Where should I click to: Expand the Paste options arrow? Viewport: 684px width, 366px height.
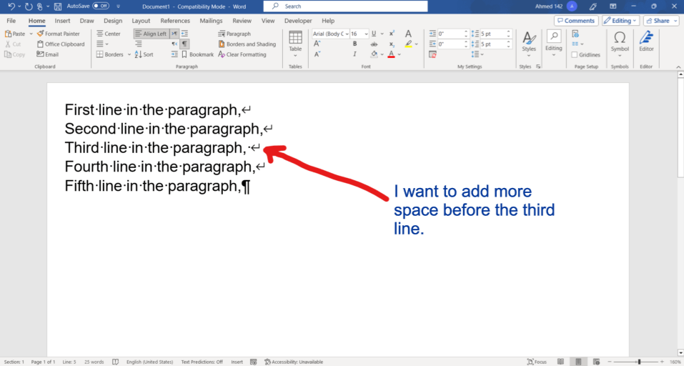[x=31, y=34]
